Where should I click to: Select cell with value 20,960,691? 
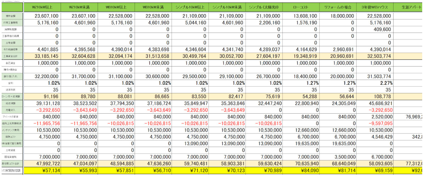click(338, 56)
